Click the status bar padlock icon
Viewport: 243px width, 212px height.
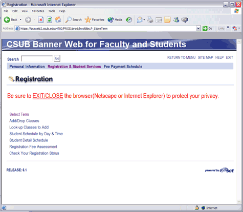(x=197, y=208)
